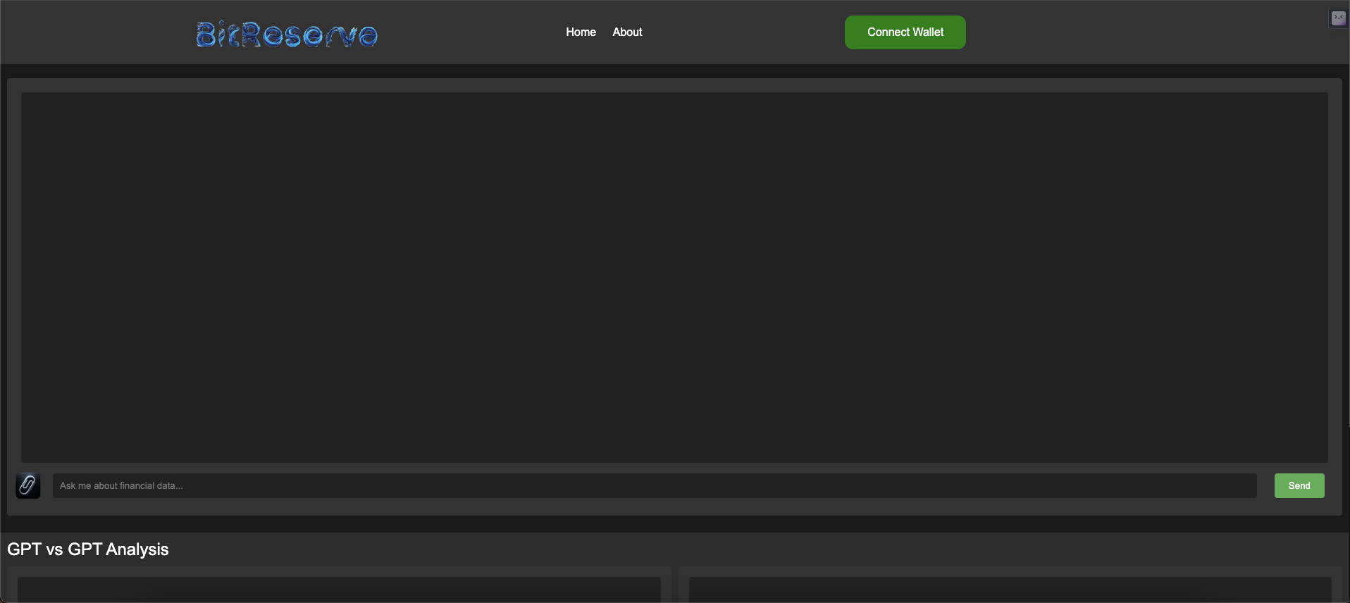
Task: Click the Send button
Action: (1299, 485)
